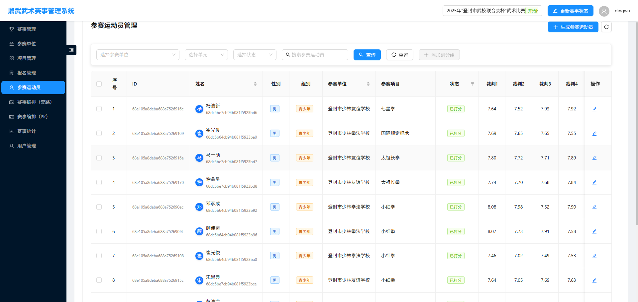The image size is (638, 302).
Task: Click the blue 马 avatar in row 3
Action: point(199,158)
